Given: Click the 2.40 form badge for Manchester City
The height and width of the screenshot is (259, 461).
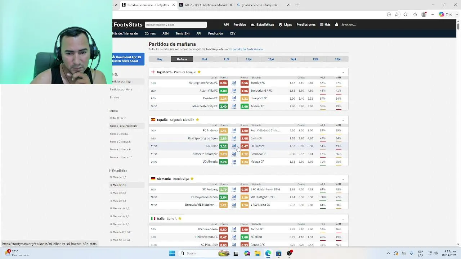Looking at the screenshot, I should pyautogui.click(x=223, y=106).
